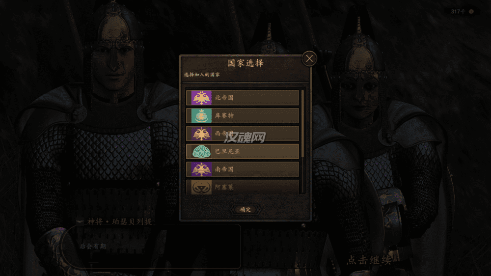Select the 北帝国 kingdom name
Screen dimensions: 491x276
pos(224,98)
